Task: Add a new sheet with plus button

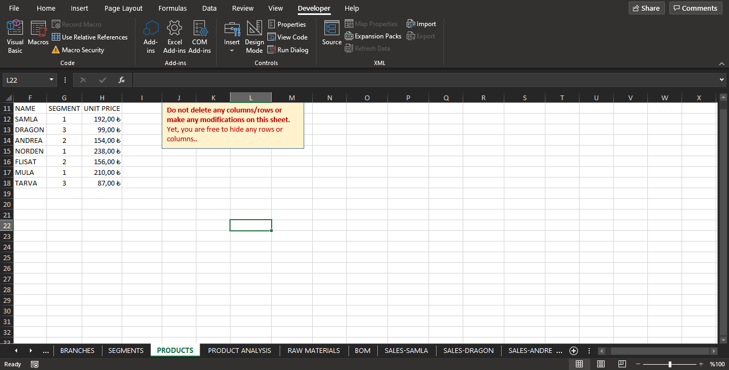Action: coord(574,350)
